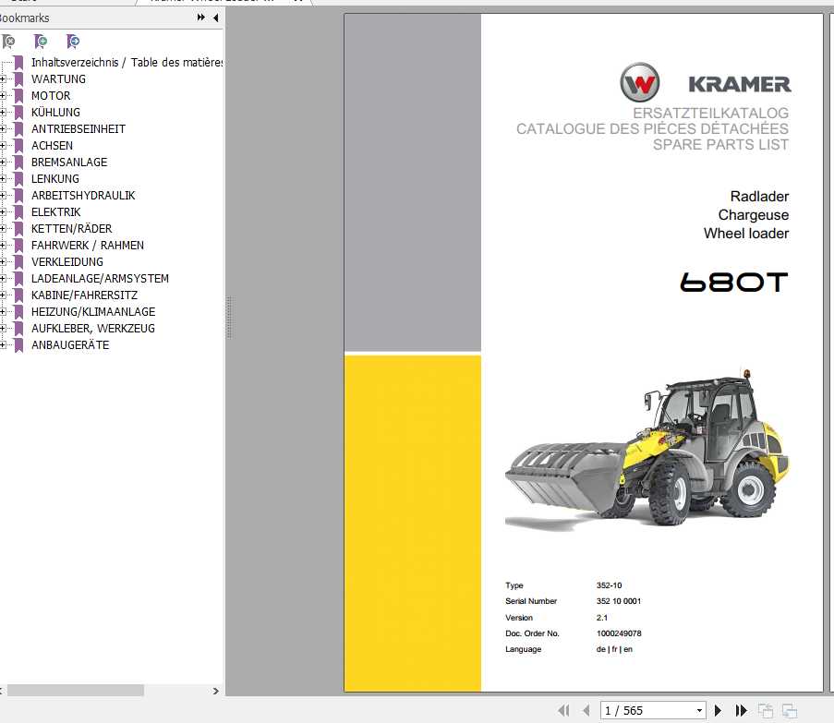The width and height of the screenshot is (834, 723).
Task: Click the purple bookmark icon beside ANBAUGERÄTE
Action: click(x=18, y=345)
